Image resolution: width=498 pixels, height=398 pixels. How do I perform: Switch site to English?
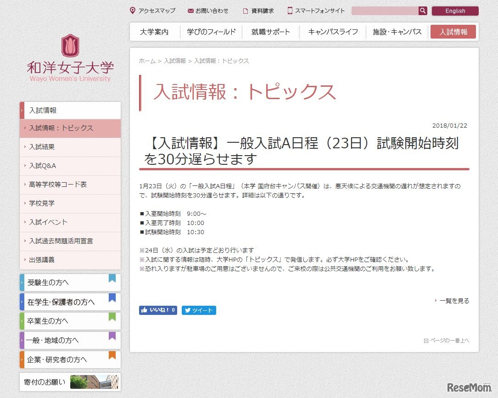click(x=455, y=11)
